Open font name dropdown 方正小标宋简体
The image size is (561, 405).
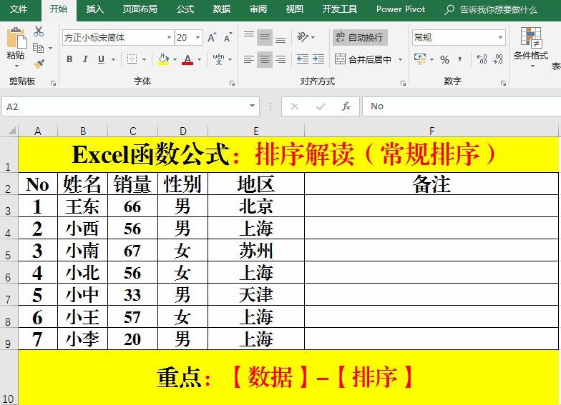tap(169, 37)
